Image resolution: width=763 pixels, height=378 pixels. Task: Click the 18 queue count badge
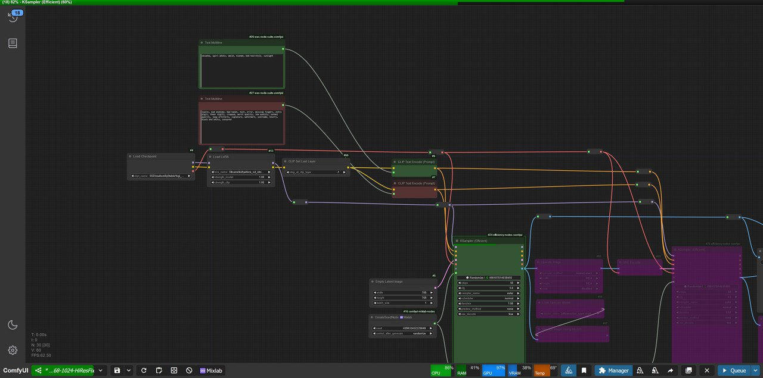pos(17,13)
